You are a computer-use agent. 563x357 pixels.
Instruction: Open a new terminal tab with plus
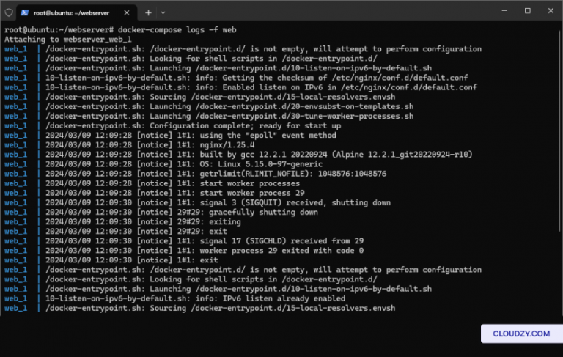pyautogui.click(x=148, y=12)
